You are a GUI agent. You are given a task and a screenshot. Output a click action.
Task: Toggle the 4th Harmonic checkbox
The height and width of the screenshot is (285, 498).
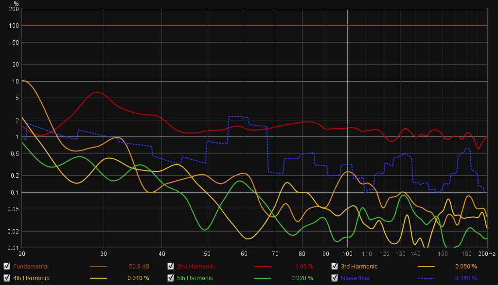coord(7,278)
